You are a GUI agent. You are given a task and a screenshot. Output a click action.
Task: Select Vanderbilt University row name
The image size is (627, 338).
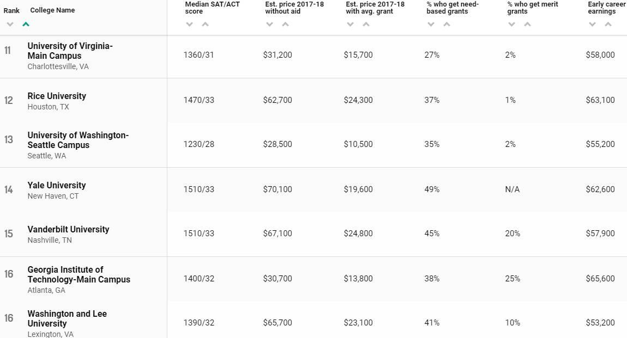pyautogui.click(x=68, y=230)
